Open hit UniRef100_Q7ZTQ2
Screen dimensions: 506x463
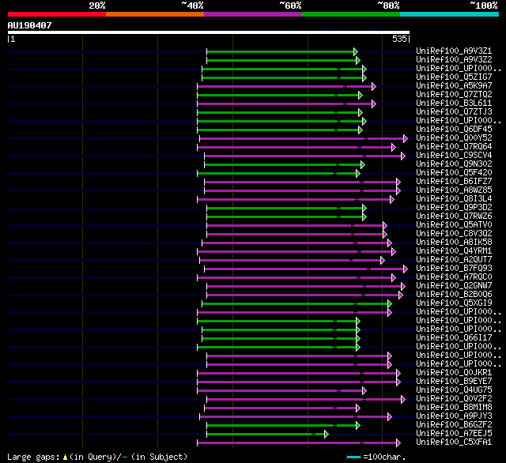point(454,95)
